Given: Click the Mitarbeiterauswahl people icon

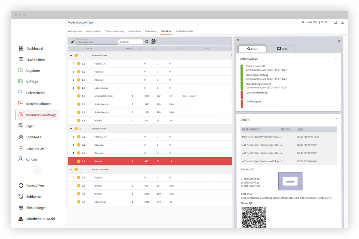Looking at the screenshot, I should pos(21,219).
